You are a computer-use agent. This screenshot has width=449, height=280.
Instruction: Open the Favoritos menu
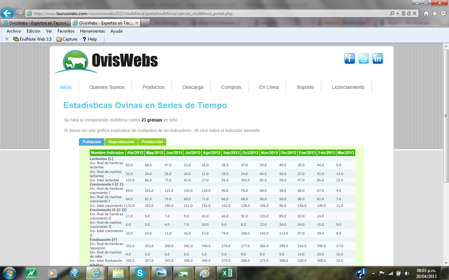66,31
